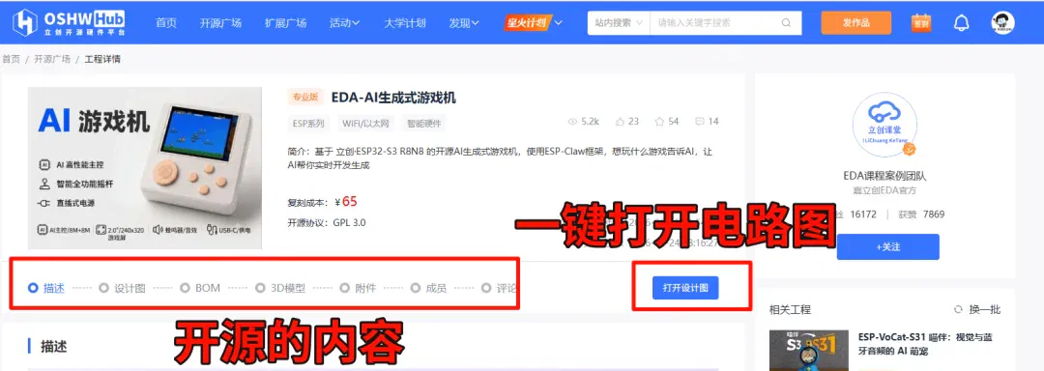
Task: Click the EDA-AI生成式游戏机 title
Action: pyautogui.click(x=393, y=97)
